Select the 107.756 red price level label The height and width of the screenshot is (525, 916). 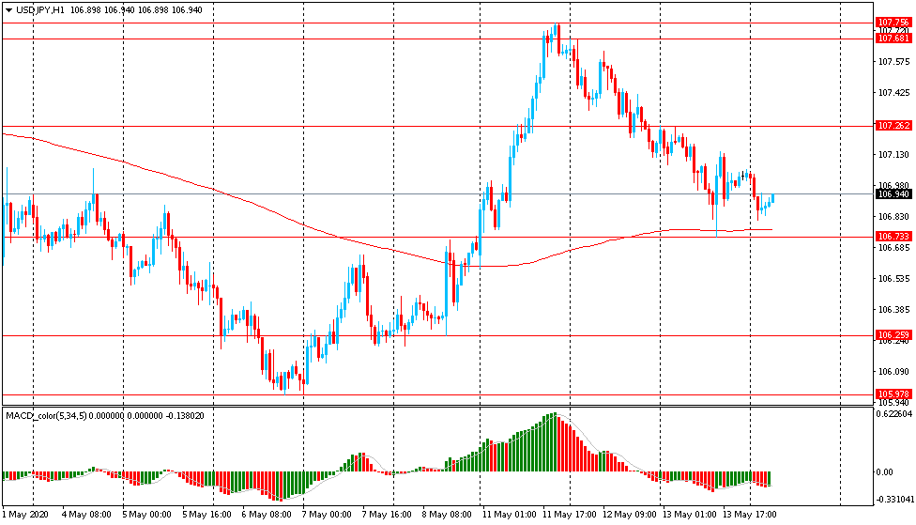[x=893, y=23]
